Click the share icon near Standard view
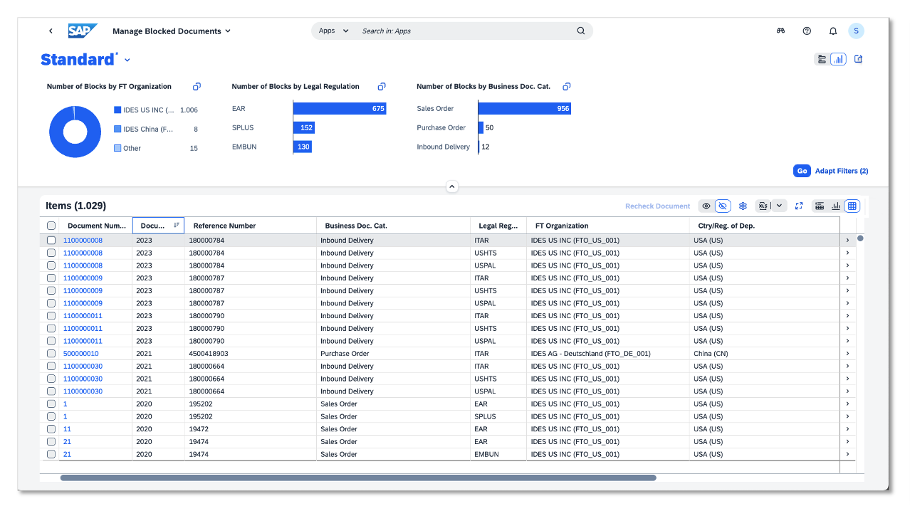 click(858, 58)
